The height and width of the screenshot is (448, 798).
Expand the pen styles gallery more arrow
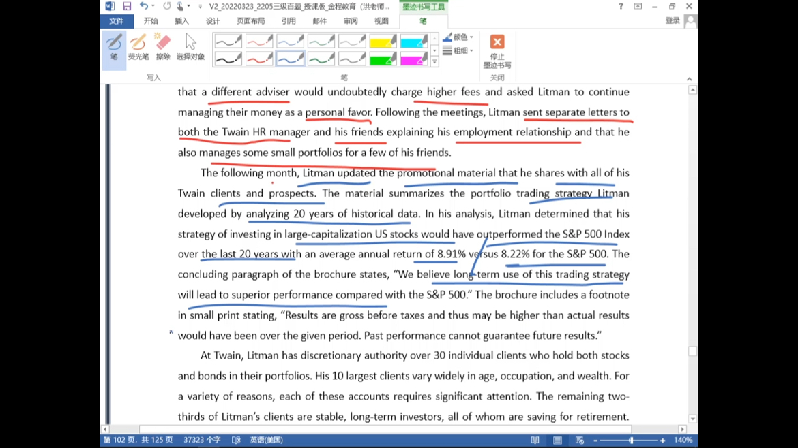pyautogui.click(x=434, y=62)
